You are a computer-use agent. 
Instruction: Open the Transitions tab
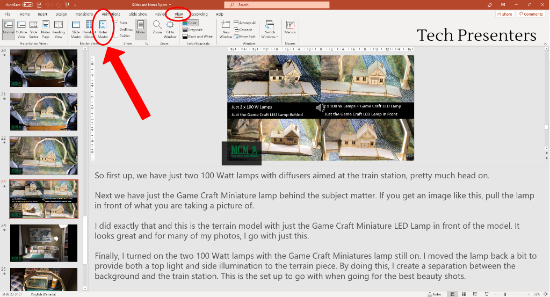coord(84,14)
